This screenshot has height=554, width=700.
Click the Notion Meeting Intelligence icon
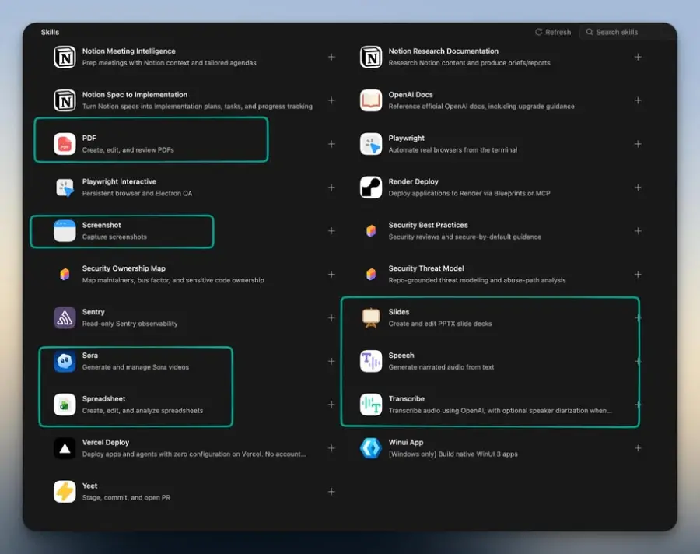tap(65, 57)
